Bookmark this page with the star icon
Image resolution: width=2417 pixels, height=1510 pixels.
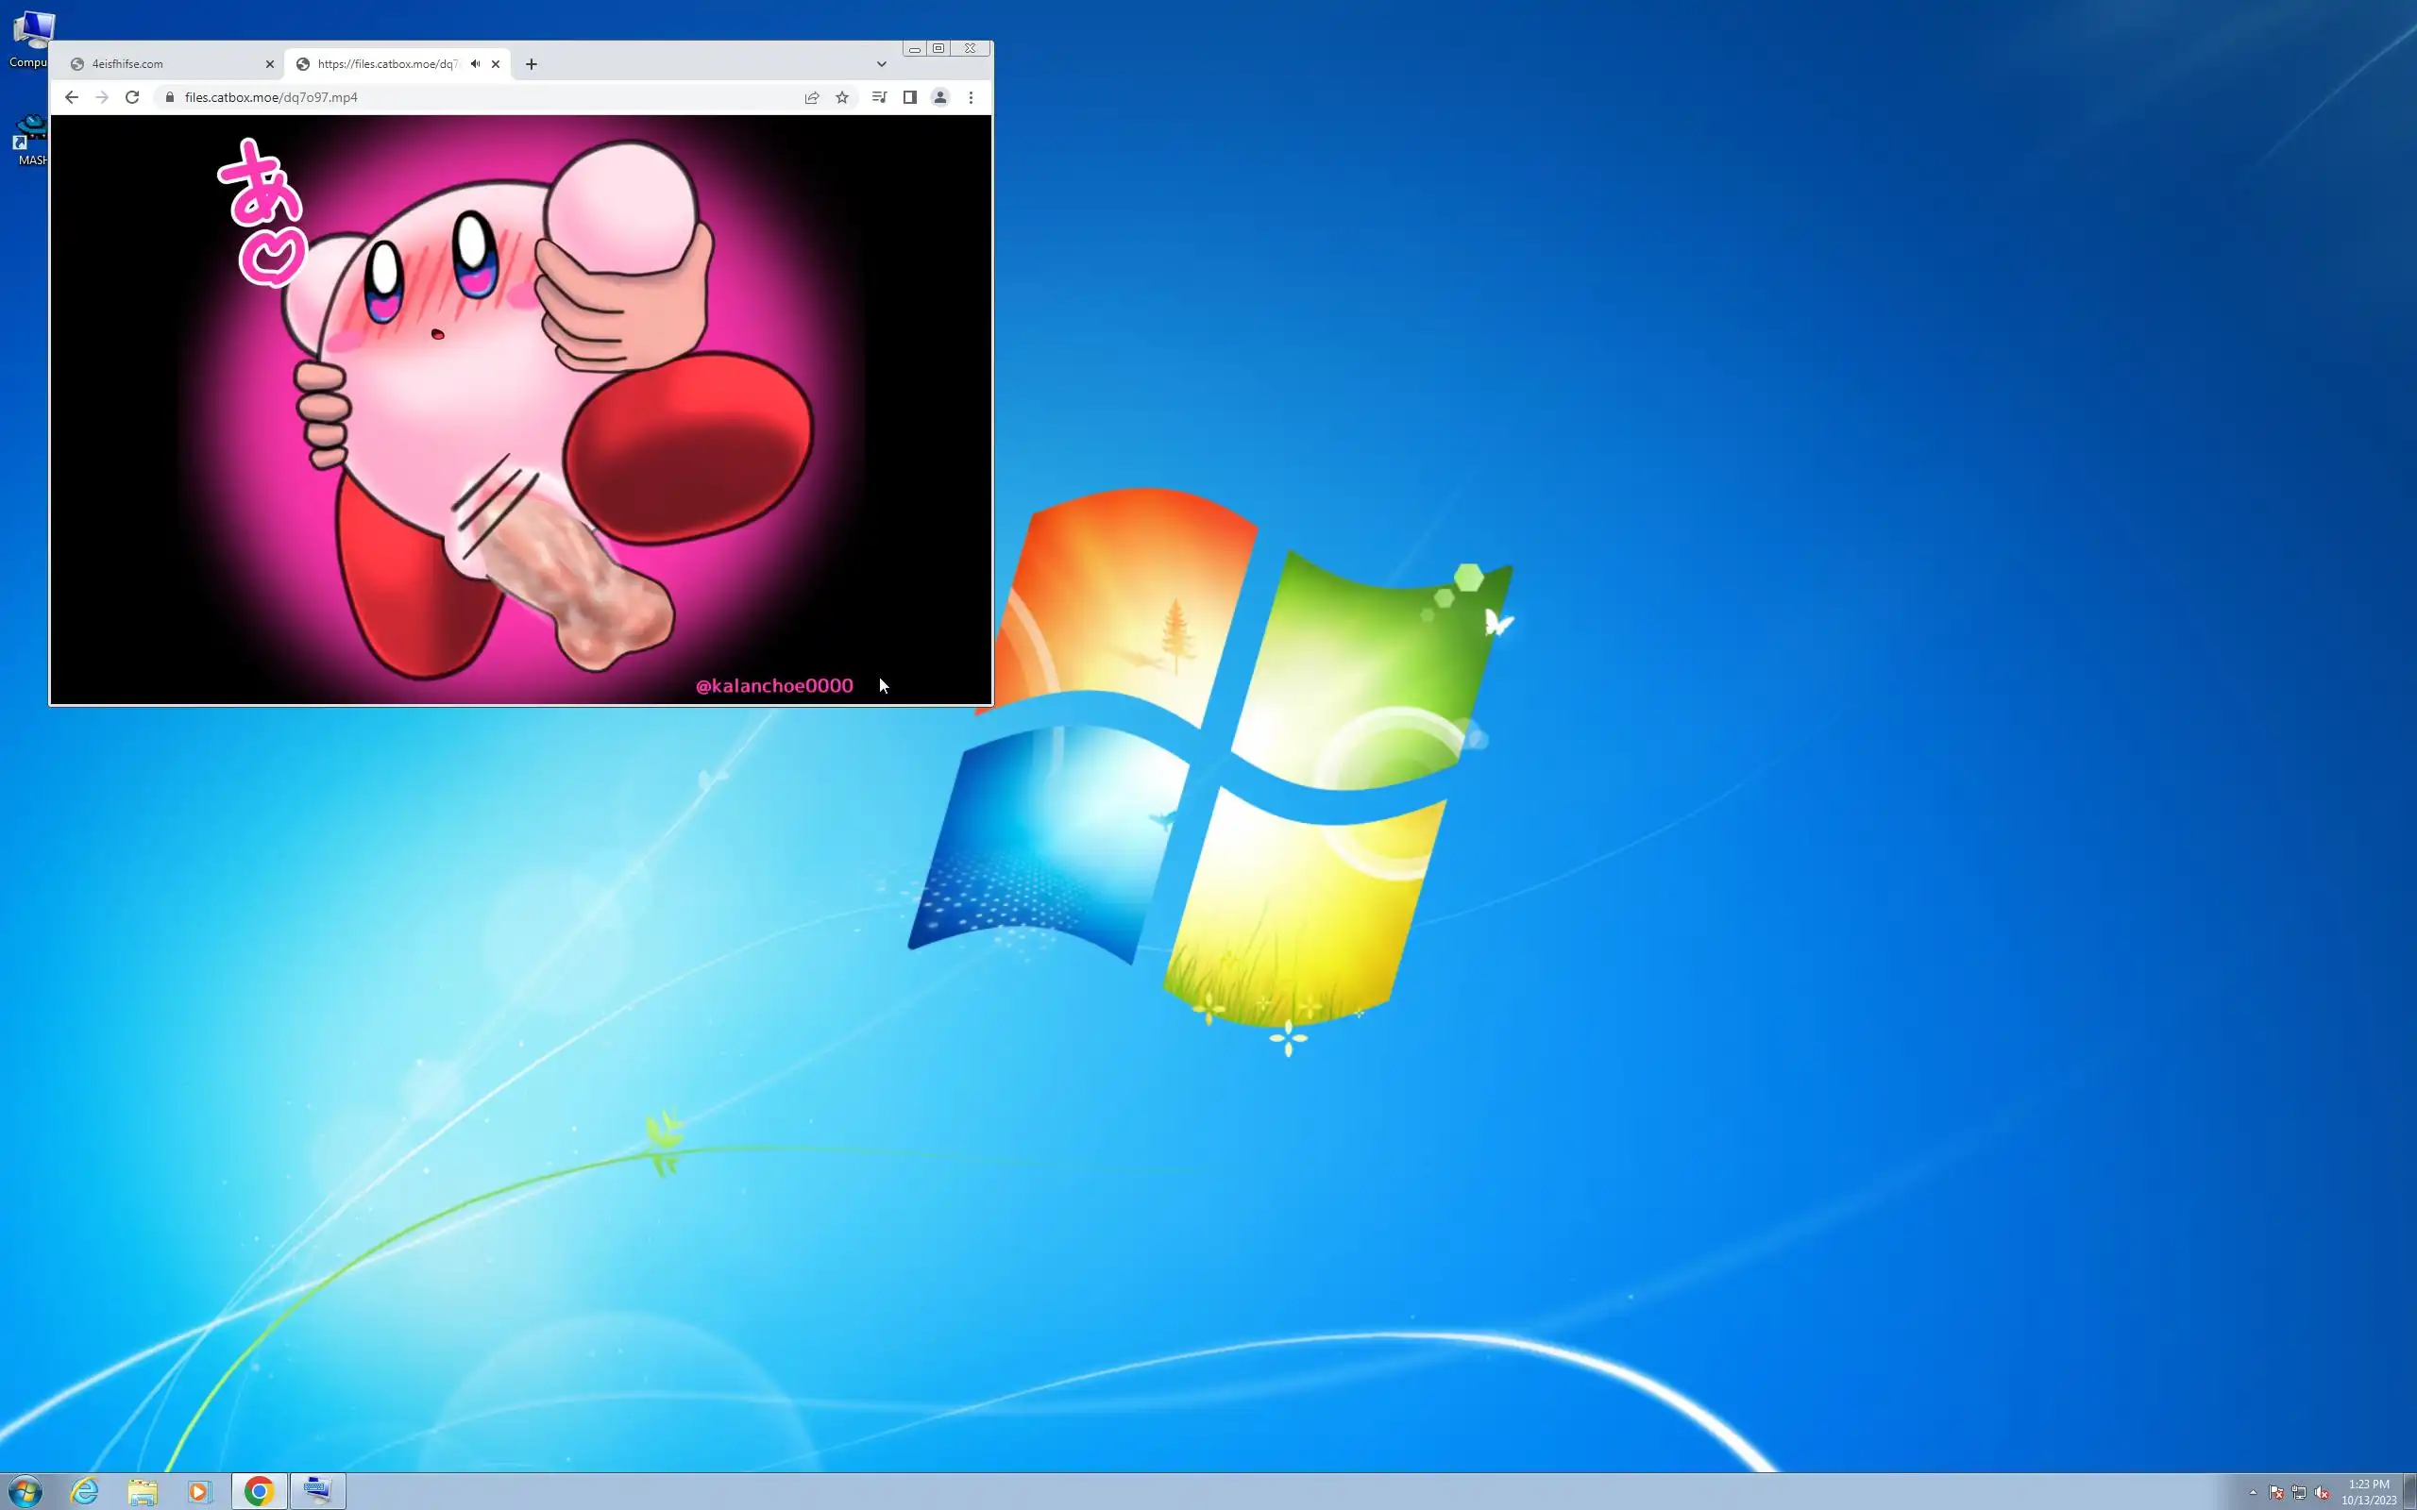coord(842,97)
